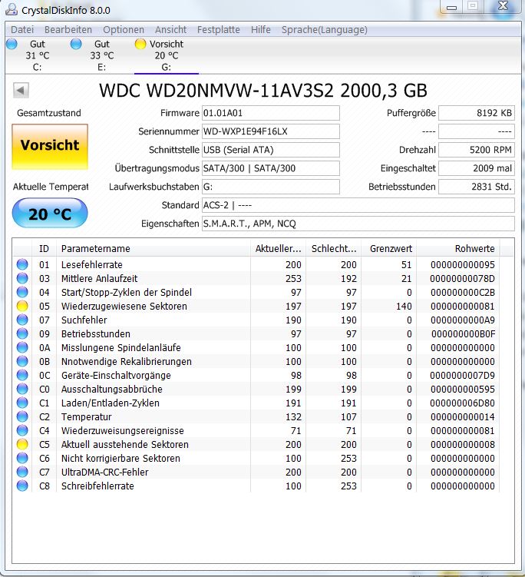The width and height of the screenshot is (525, 577).
Task: Click the Rohwerte column header
Action: [458, 249]
